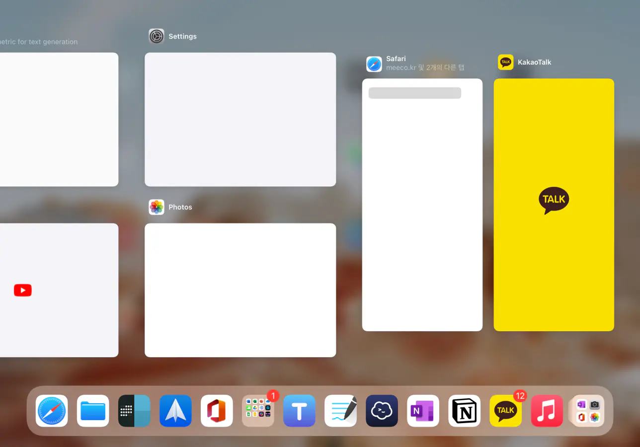Open the blue T app in dock
This screenshot has height=447, width=640.
point(299,411)
